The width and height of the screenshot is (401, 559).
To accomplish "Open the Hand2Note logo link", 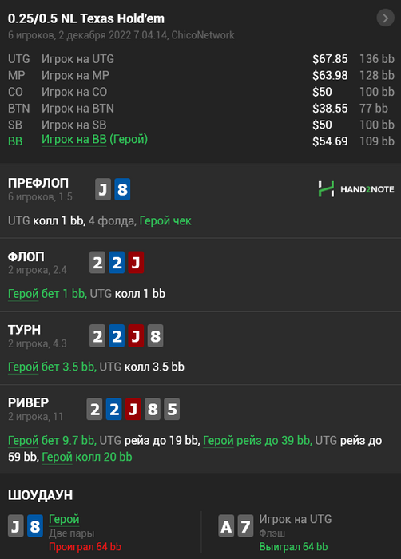I will tap(356, 189).
